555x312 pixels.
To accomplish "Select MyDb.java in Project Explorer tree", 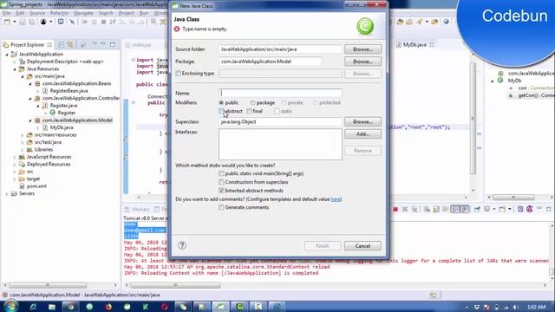I will click(x=62, y=127).
